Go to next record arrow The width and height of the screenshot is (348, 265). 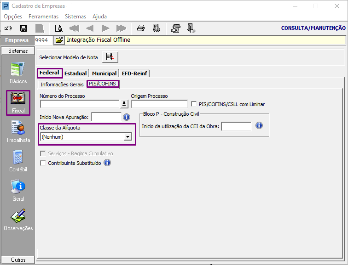(106, 28)
